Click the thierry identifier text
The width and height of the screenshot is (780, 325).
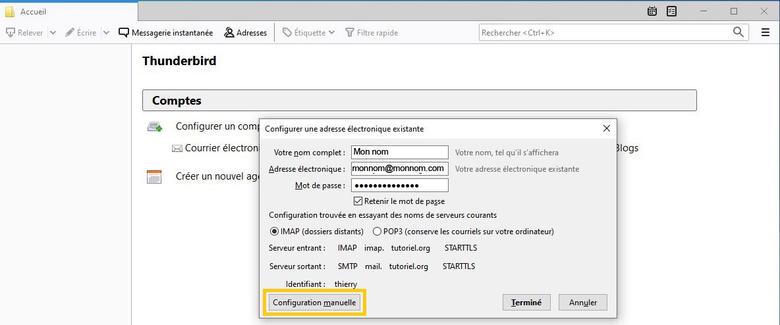pos(347,285)
